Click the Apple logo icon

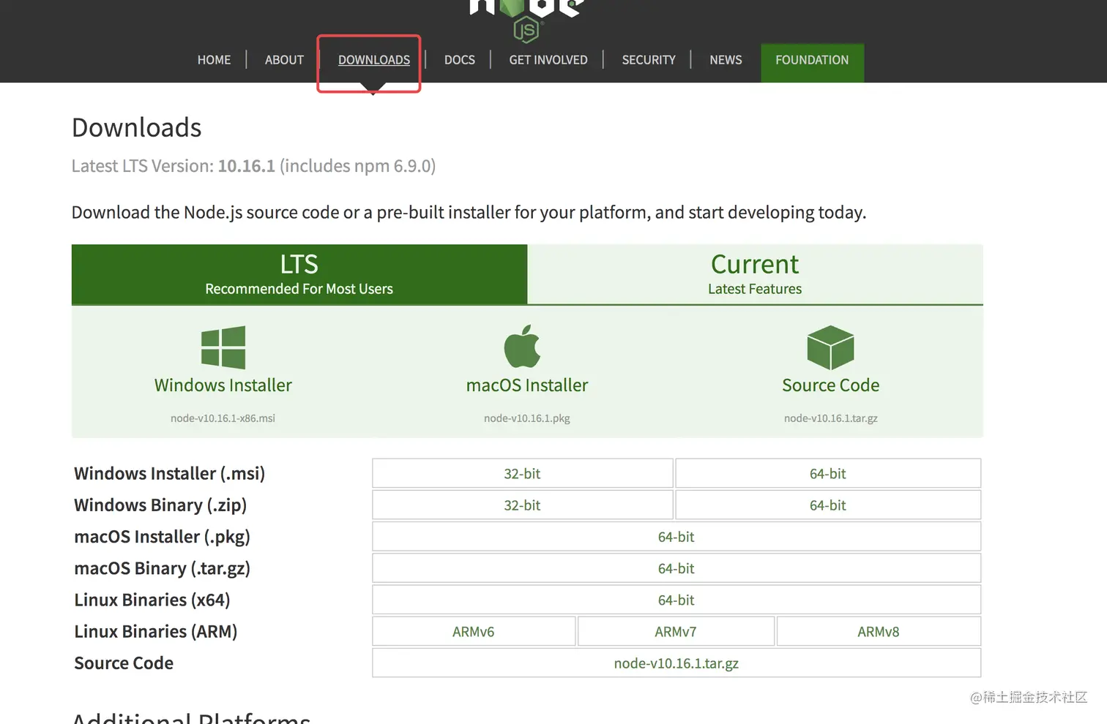click(523, 346)
